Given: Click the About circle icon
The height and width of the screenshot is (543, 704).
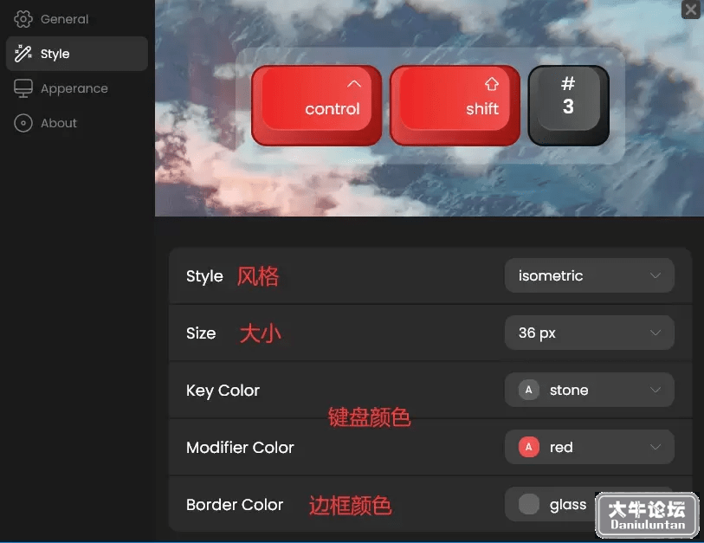Looking at the screenshot, I should coord(23,123).
